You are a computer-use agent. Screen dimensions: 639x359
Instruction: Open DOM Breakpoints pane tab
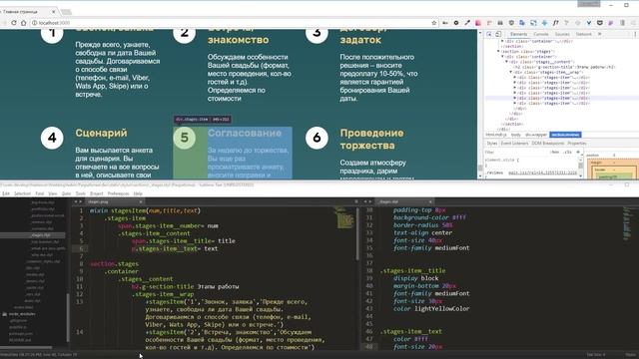[548, 144]
